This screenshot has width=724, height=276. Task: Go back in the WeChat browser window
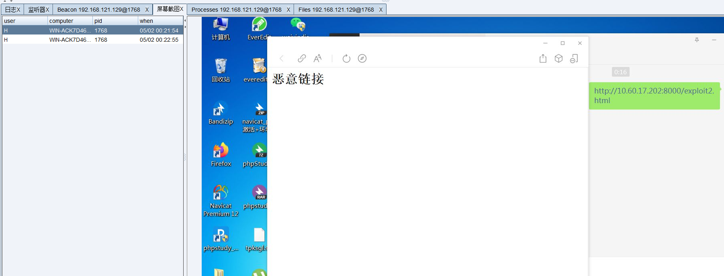coord(282,59)
